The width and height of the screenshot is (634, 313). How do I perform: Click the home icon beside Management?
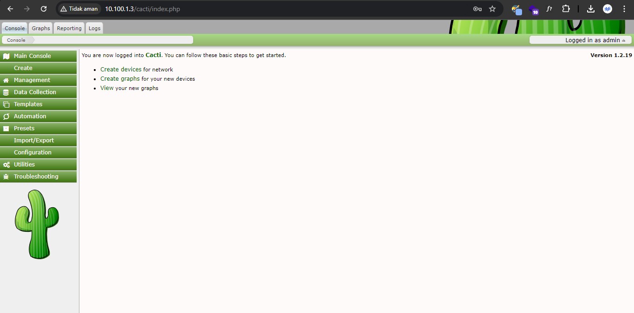click(x=6, y=80)
